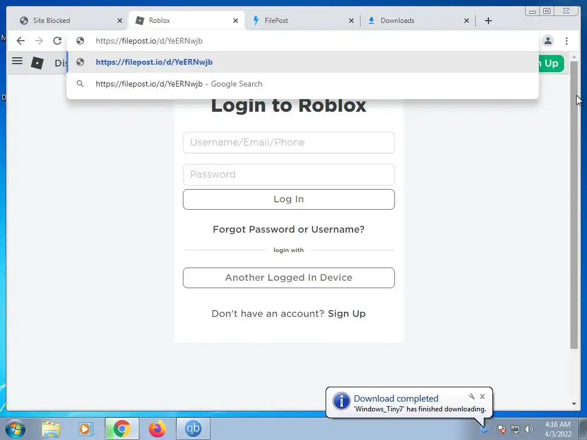This screenshot has height=440, width=587.
Task: Dismiss the Download completed notification
Action: (x=482, y=396)
